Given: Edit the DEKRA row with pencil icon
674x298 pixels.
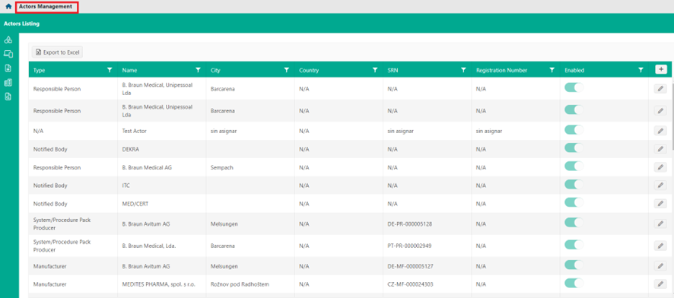Looking at the screenshot, I should pyautogui.click(x=660, y=149).
